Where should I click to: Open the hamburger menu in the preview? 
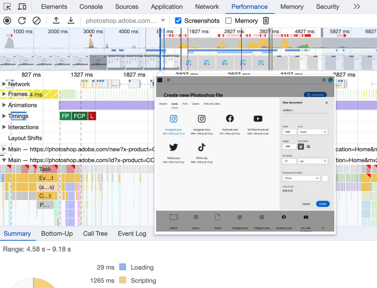click(x=168, y=80)
